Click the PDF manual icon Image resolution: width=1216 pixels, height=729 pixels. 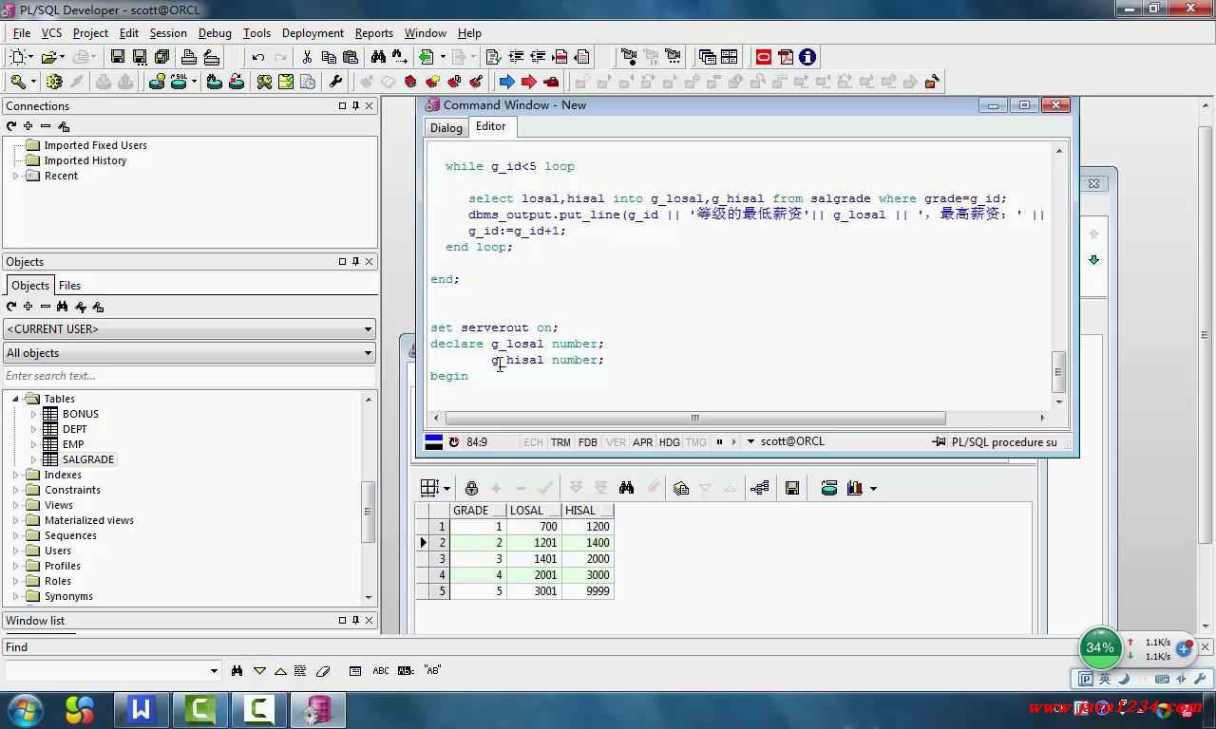pyautogui.click(x=786, y=57)
